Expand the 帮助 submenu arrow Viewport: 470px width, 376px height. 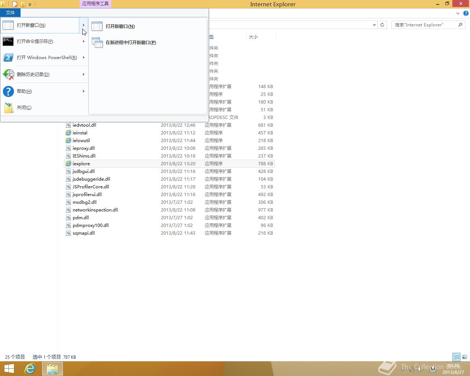coord(84,91)
